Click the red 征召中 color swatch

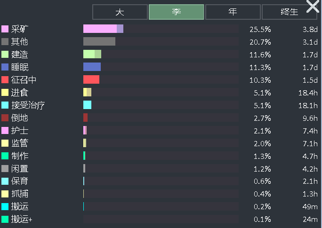coord(5,80)
